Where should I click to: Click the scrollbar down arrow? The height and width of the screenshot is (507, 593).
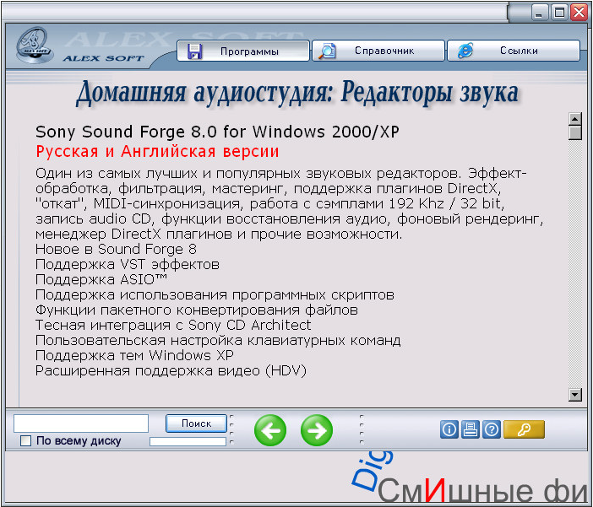point(575,394)
